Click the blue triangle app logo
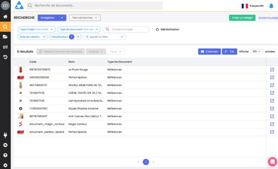278x169 pixels. coord(19,5)
